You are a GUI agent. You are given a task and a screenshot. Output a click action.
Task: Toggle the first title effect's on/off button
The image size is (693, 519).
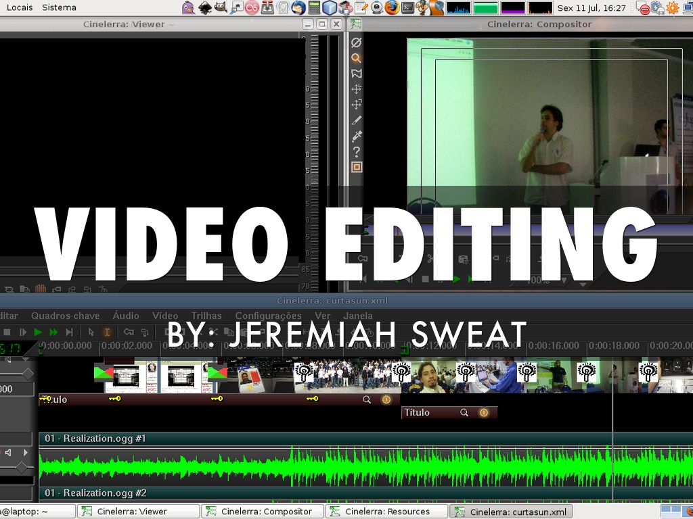pos(386,399)
